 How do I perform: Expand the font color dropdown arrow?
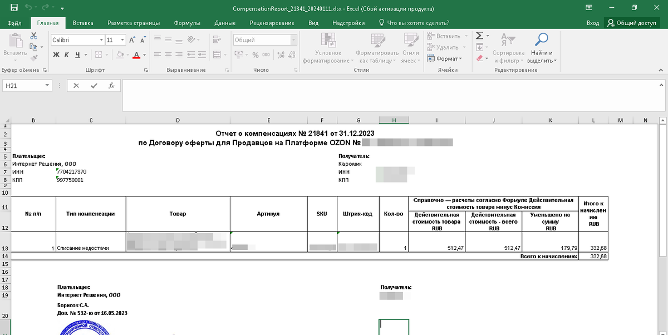[x=144, y=55]
